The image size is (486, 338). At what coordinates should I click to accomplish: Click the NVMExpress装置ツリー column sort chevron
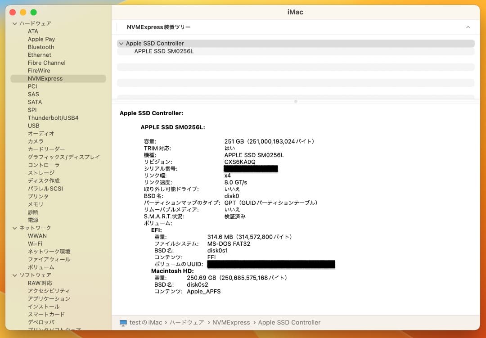[x=468, y=27]
